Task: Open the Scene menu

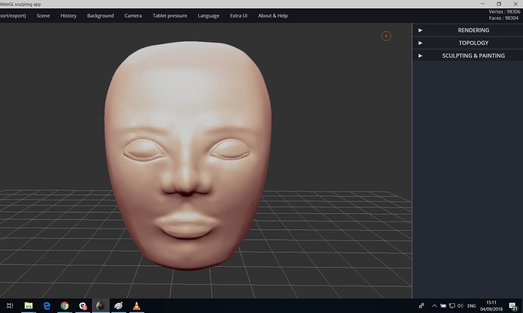Action: [x=43, y=16]
